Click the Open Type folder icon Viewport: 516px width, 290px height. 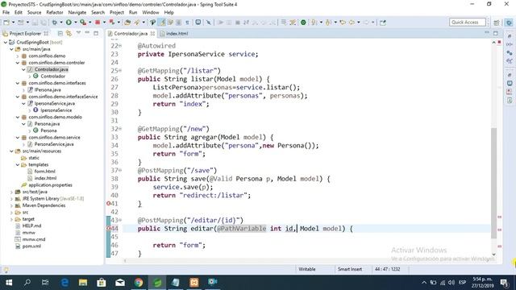(x=127, y=23)
